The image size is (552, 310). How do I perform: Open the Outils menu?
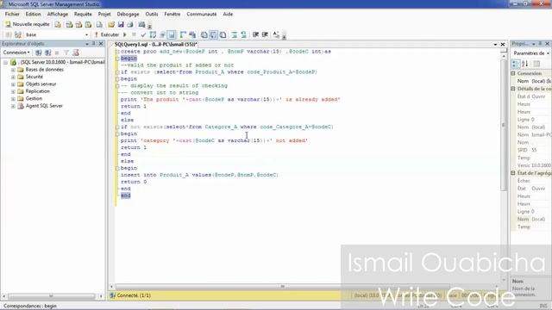pyautogui.click(x=152, y=14)
